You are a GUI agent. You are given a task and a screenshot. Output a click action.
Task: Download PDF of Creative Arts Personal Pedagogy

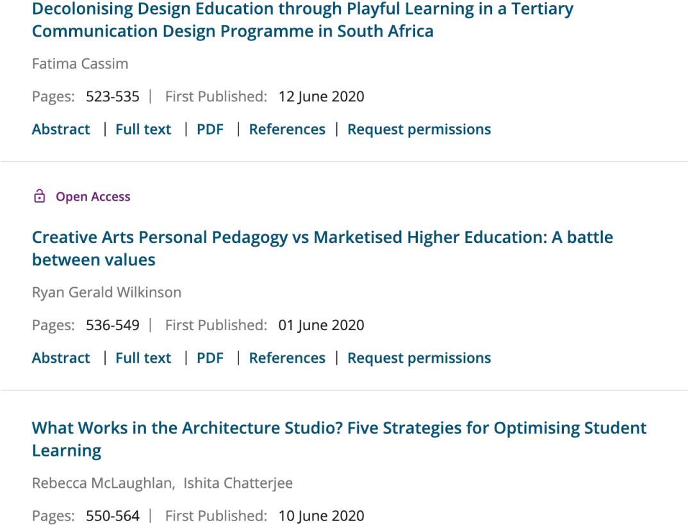[210, 358]
